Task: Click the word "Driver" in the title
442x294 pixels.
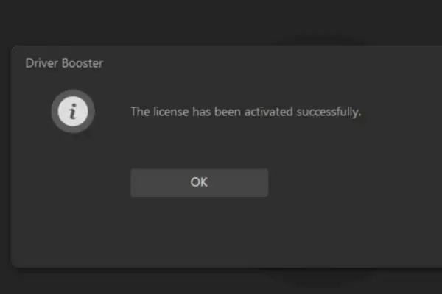Action: [42, 63]
